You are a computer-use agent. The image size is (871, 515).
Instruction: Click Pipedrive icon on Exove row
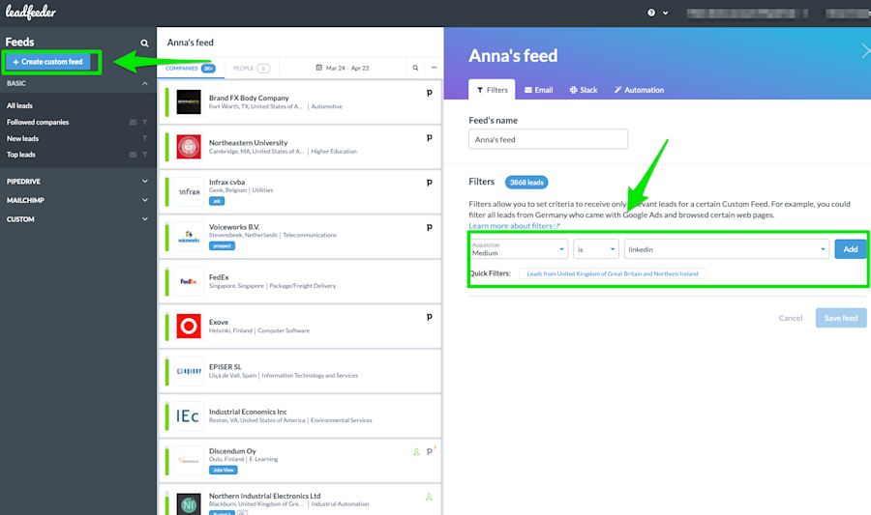pos(430,317)
